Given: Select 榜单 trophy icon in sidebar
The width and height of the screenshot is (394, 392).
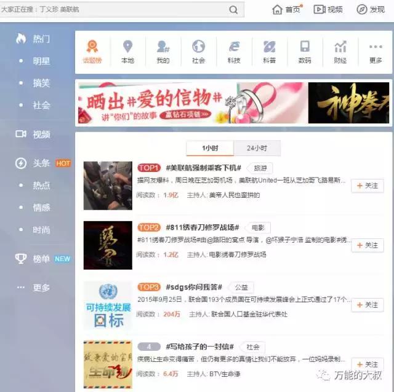Looking at the screenshot, I should click(x=21, y=259).
